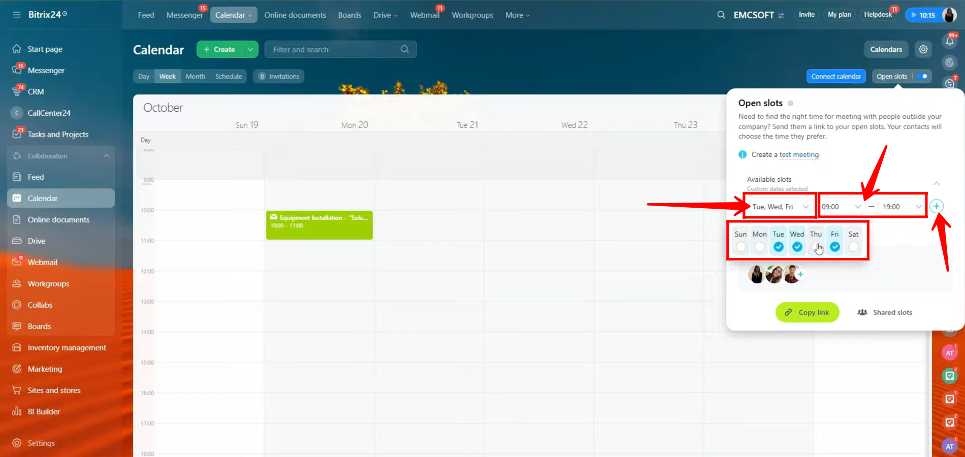Switch to the Month view tab
The width and height of the screenshot is (965, 457).
click(196, 76)
